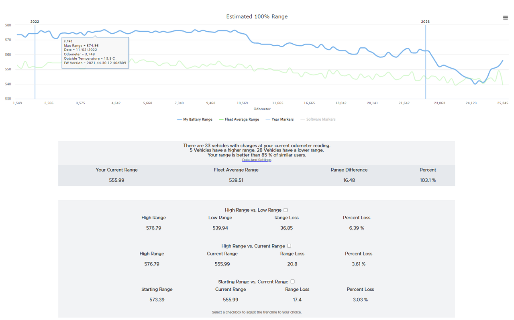514x320 pixels.
Task: Click the 20.8 Range Loss value
Action: pyautogui.click(x=292, y=264)
